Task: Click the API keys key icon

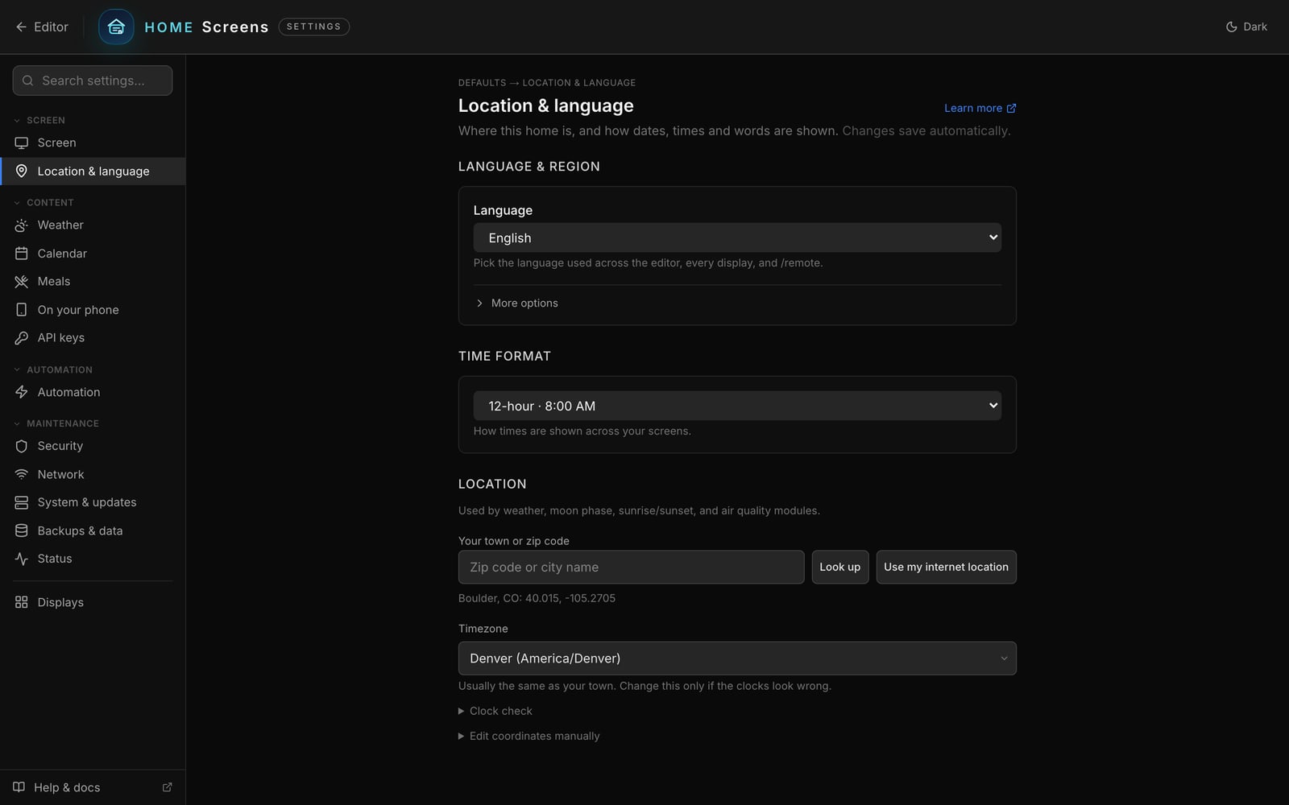Action: pos(22,338)
